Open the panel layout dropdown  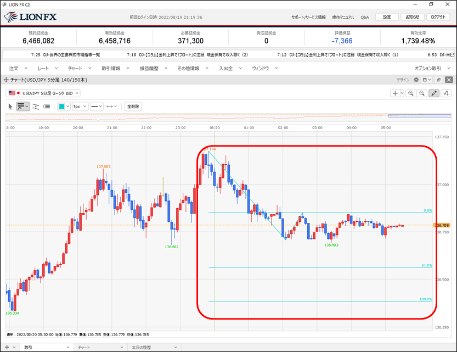(427, 80)
